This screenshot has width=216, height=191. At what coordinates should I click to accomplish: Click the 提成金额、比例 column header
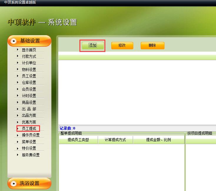[159, 140]
